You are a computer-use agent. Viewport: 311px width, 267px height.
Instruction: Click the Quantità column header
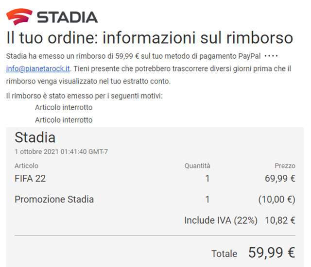197,166
